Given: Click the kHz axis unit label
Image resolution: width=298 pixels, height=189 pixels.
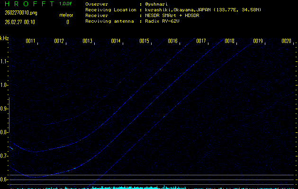Looking at the screenshot, I should 4,38.
